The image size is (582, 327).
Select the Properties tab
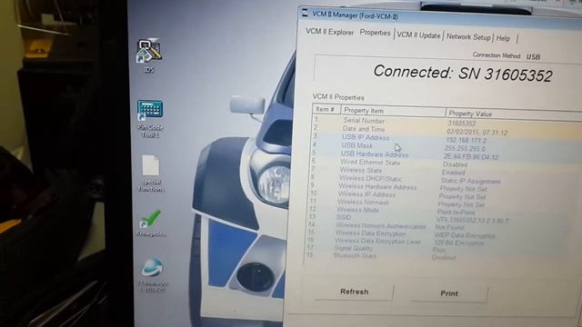375,33
